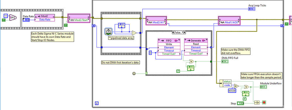Click the DMA FIFO Full label
The height and width of the screenshot is (110, 292).
pos(230,58)
